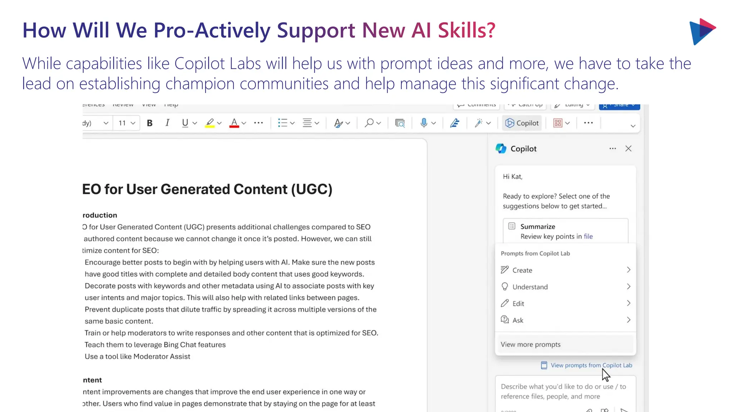The height and width of the screenshot is (412, 732).
Task: Click View more prompts
Action: coord(565,344)
